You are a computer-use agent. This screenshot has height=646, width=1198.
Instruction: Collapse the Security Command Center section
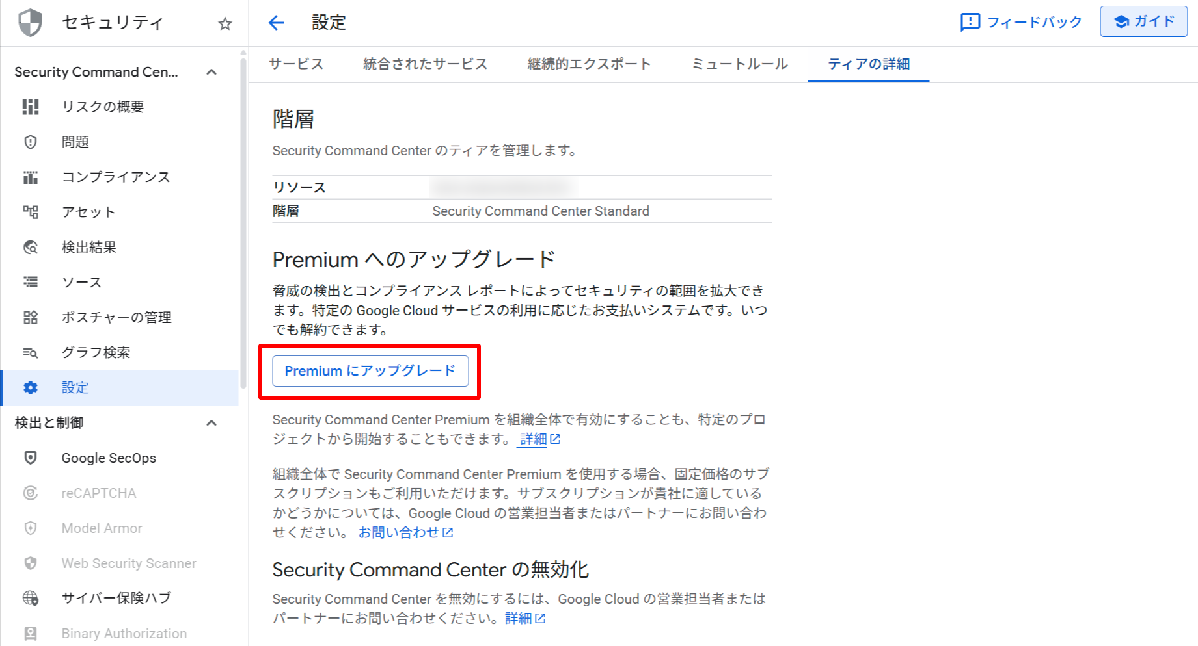[x=211, y=72]
